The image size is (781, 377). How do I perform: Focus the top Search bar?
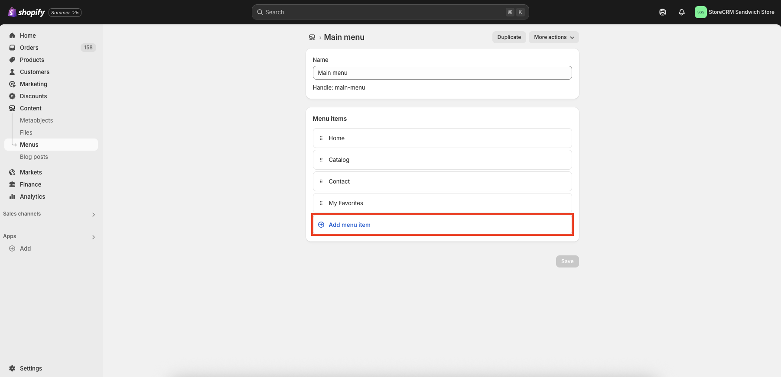tap(390, 12)
